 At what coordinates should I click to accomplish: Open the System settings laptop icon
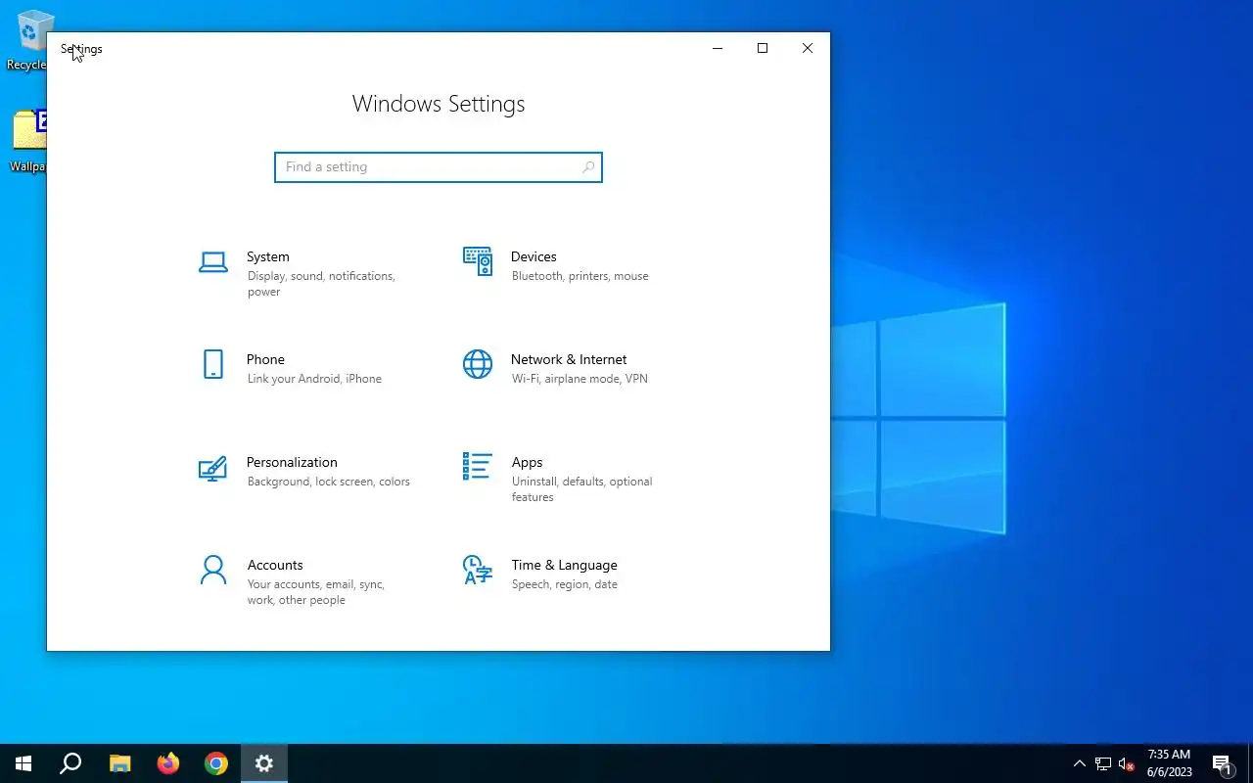[x=213, y=262]
